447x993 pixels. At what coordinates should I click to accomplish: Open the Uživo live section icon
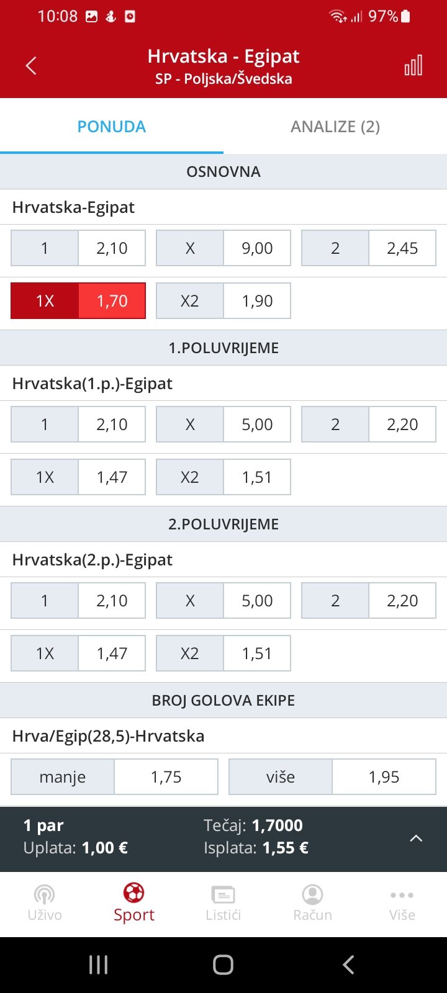pyautogui.click(x=45, y=894)
